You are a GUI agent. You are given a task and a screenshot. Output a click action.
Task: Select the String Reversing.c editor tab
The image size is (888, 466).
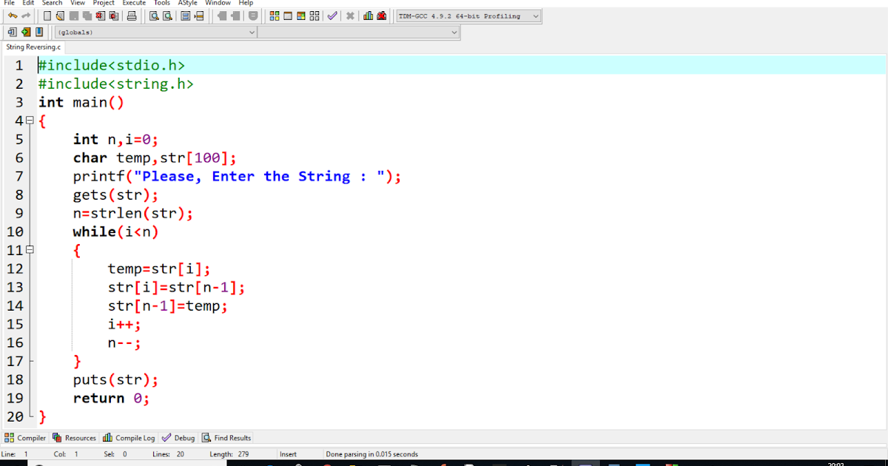[33, 46]
